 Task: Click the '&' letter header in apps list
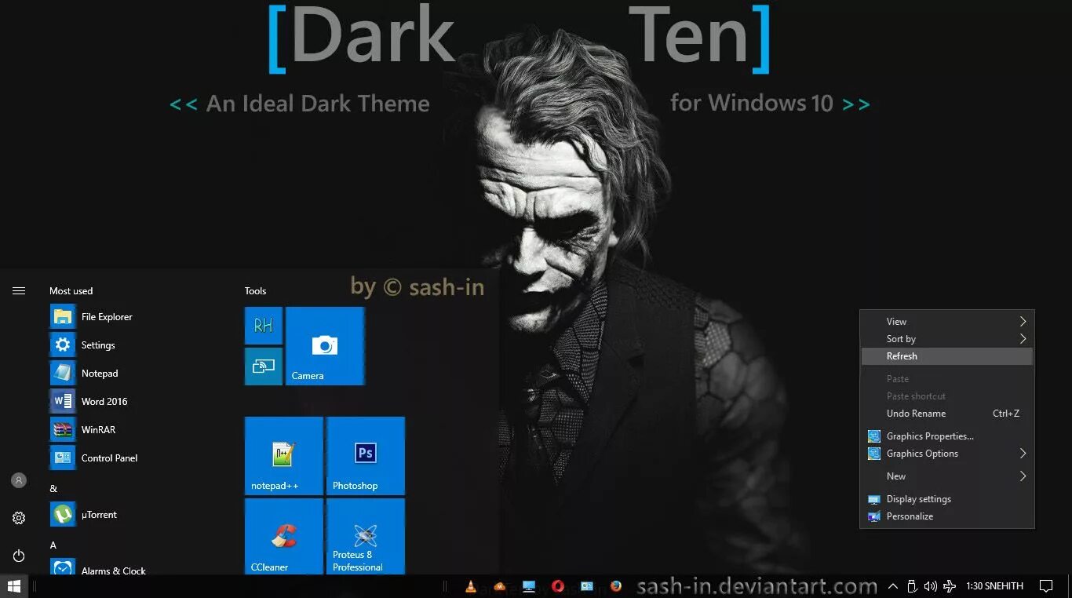click(x=53, y=489)
